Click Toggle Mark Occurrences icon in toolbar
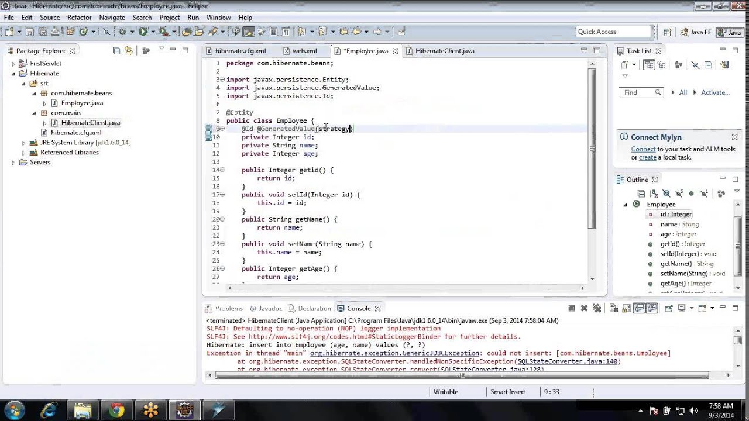This screenshot has height=421, width=749. coord(248,32)
